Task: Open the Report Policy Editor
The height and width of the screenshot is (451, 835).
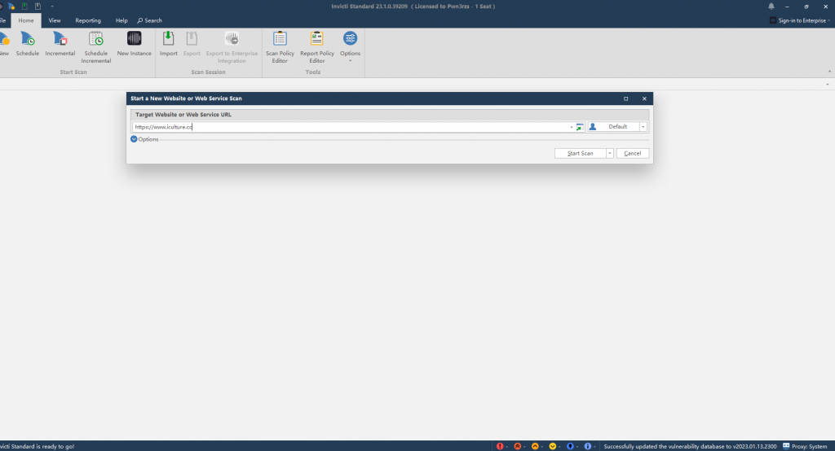Action: pyautogui.click(x=317, y=47)
